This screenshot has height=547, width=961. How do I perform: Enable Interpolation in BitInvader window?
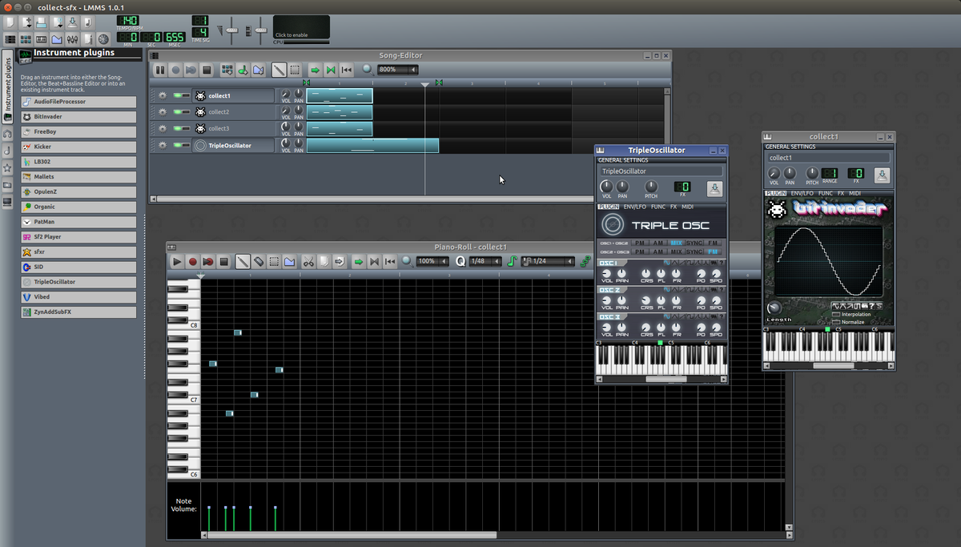point(836,314)
